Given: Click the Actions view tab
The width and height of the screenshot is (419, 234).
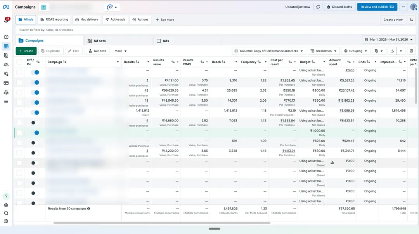Looking at the screenshot, I should (x=140, y=19).
